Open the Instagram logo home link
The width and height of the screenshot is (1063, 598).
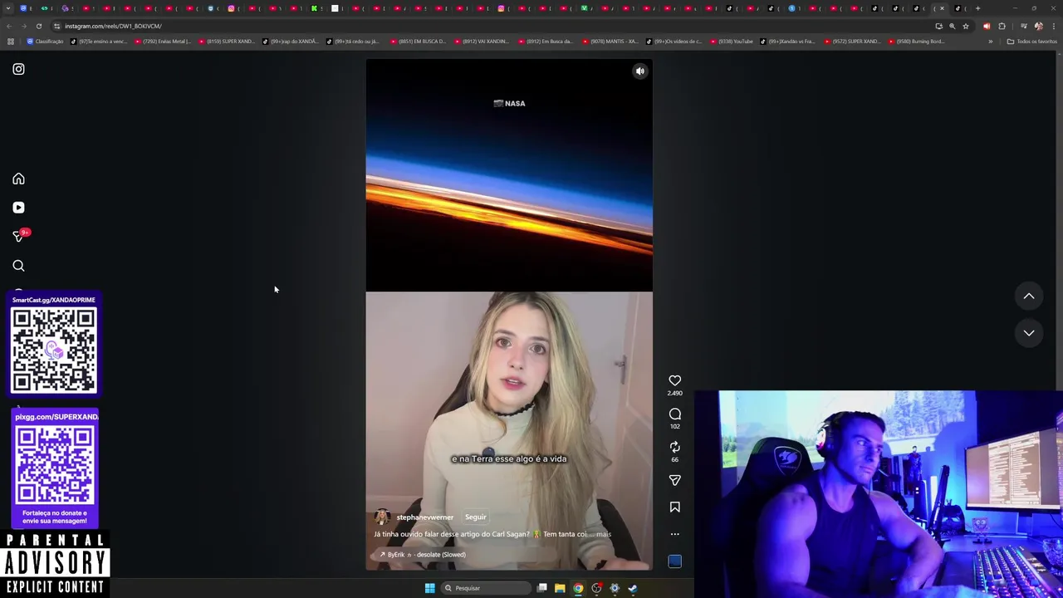[x=18, y=69]
